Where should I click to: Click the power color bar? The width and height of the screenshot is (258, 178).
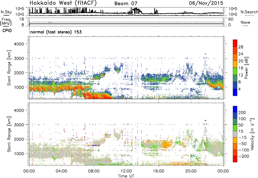235,68
